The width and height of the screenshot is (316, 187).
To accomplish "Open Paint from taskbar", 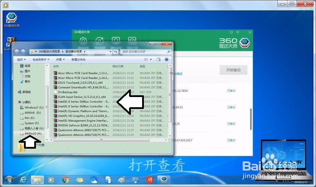I will pyautogui.click(x=122, y=180).
